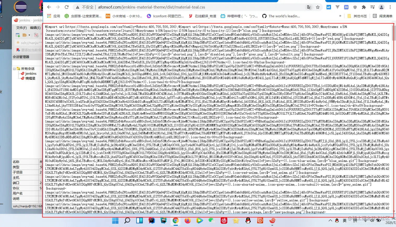This screenshot has height=227, width=396.
Task: Expand the arrow beside the folder toolbar icon
Action: point(29,35)
